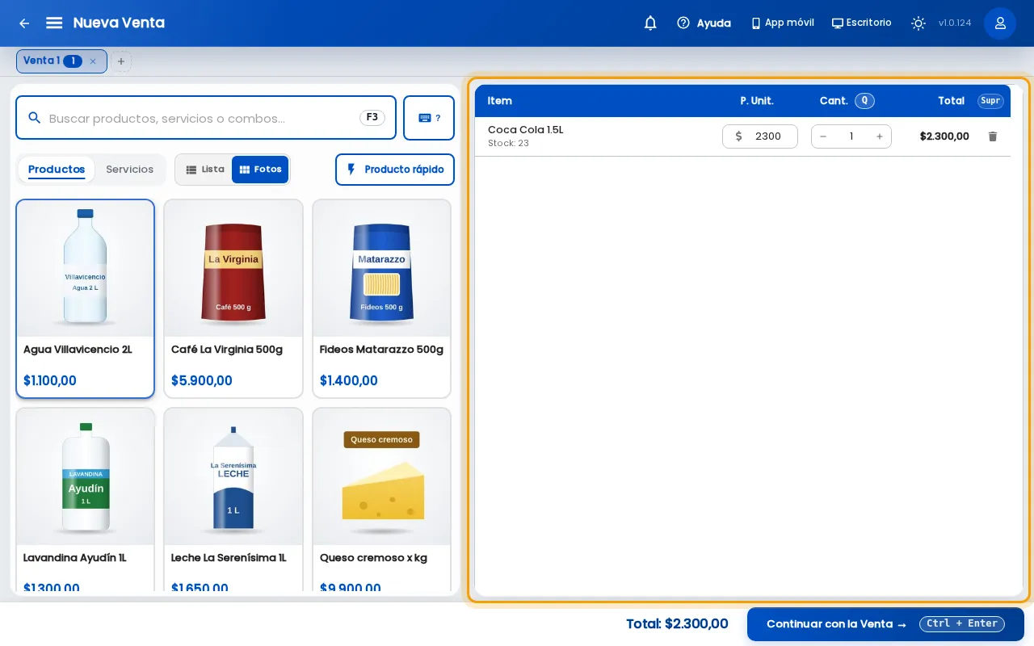Go back using the arrow icon
This screenshot has height=646, width=1034.
tap(24, 23)
